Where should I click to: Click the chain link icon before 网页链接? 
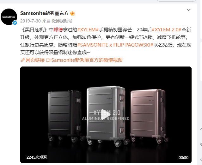click(x=22, y=60)
